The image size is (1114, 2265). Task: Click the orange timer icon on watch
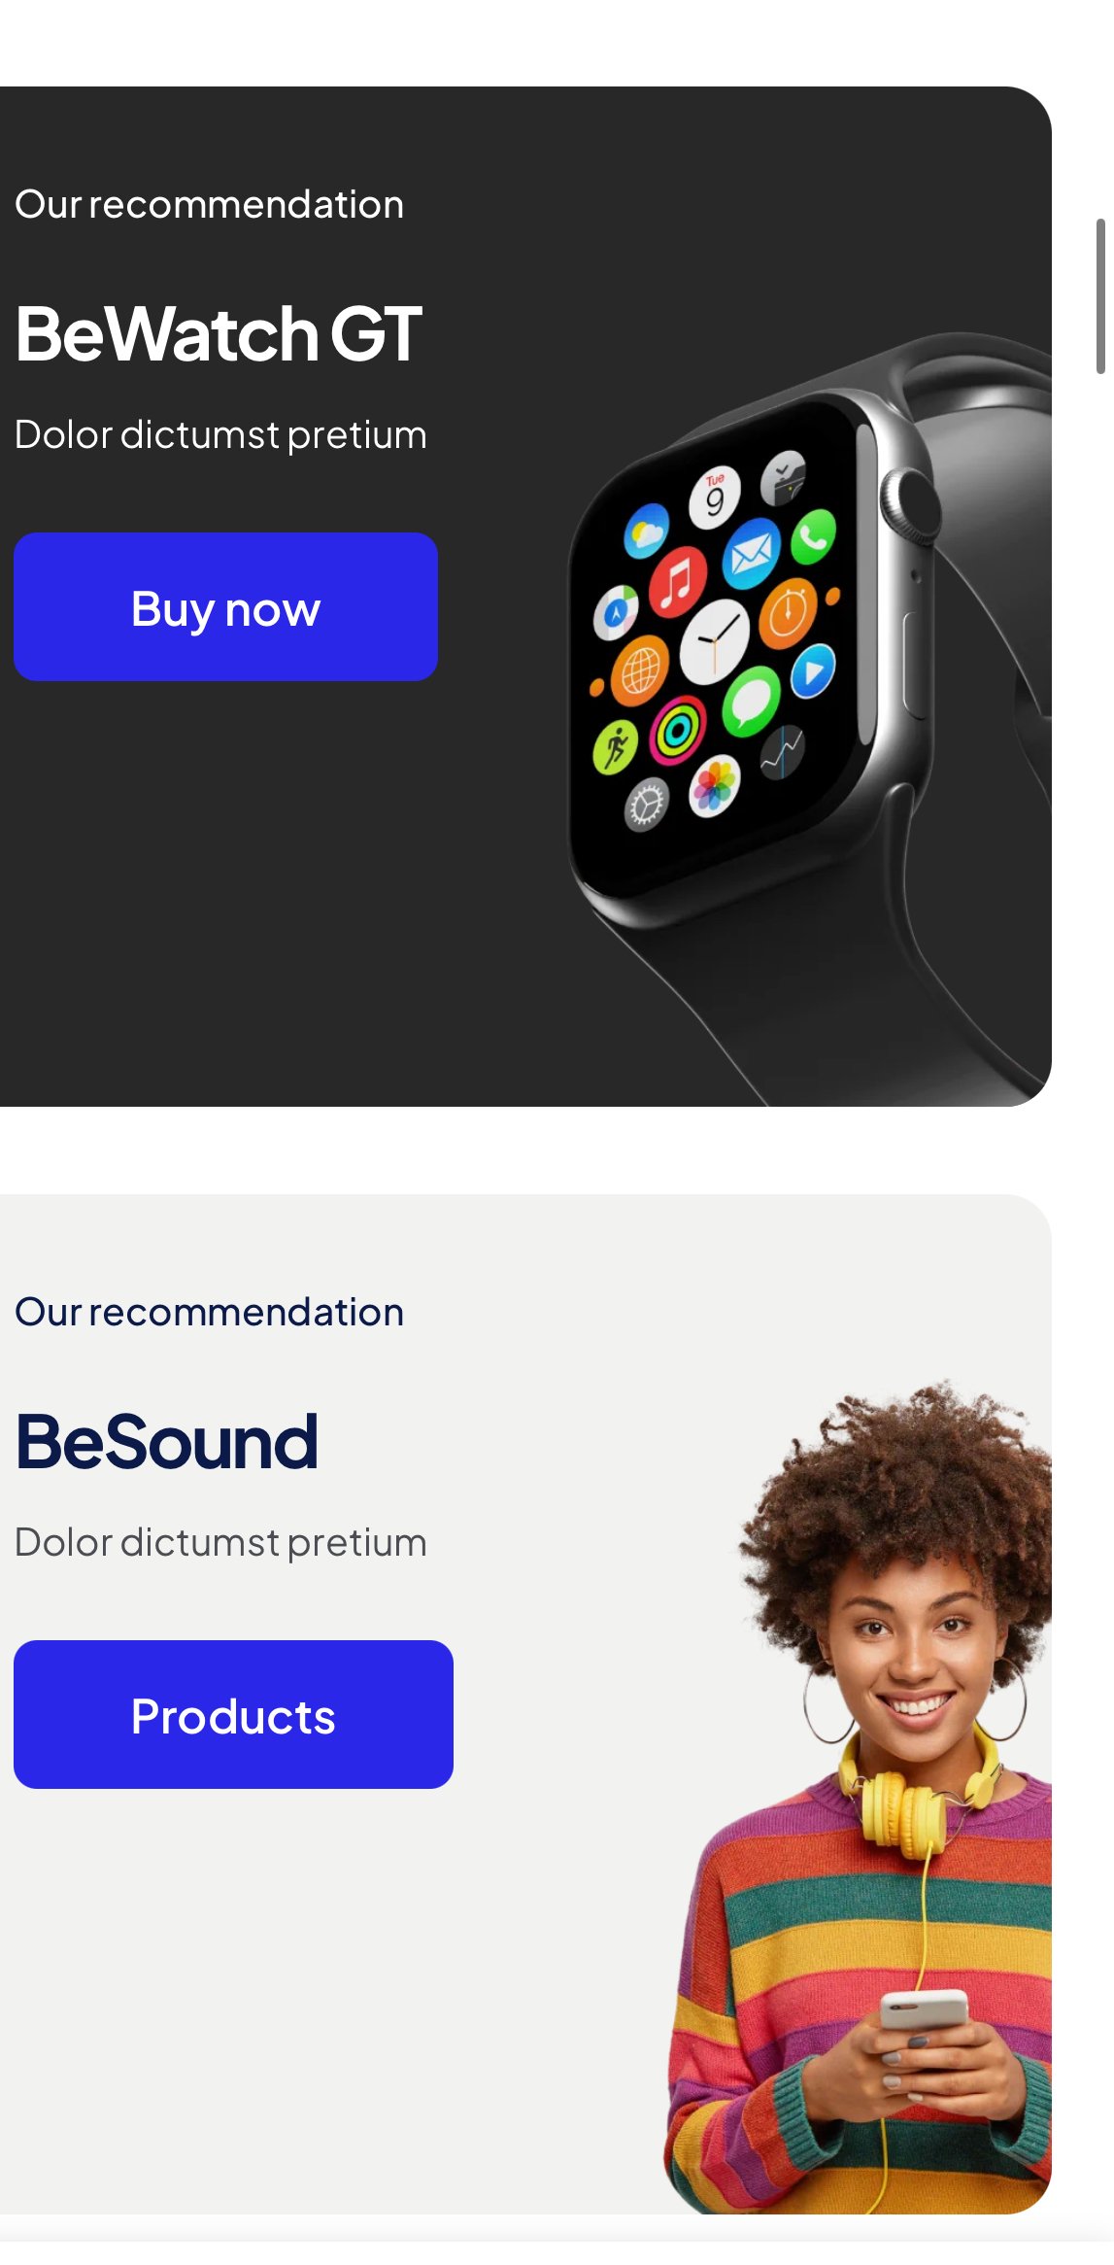(x=788, y=613)
